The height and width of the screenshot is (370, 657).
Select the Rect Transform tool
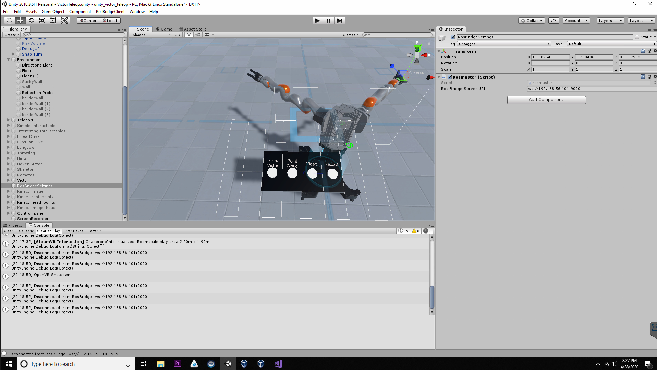click(x=53, y=21)
